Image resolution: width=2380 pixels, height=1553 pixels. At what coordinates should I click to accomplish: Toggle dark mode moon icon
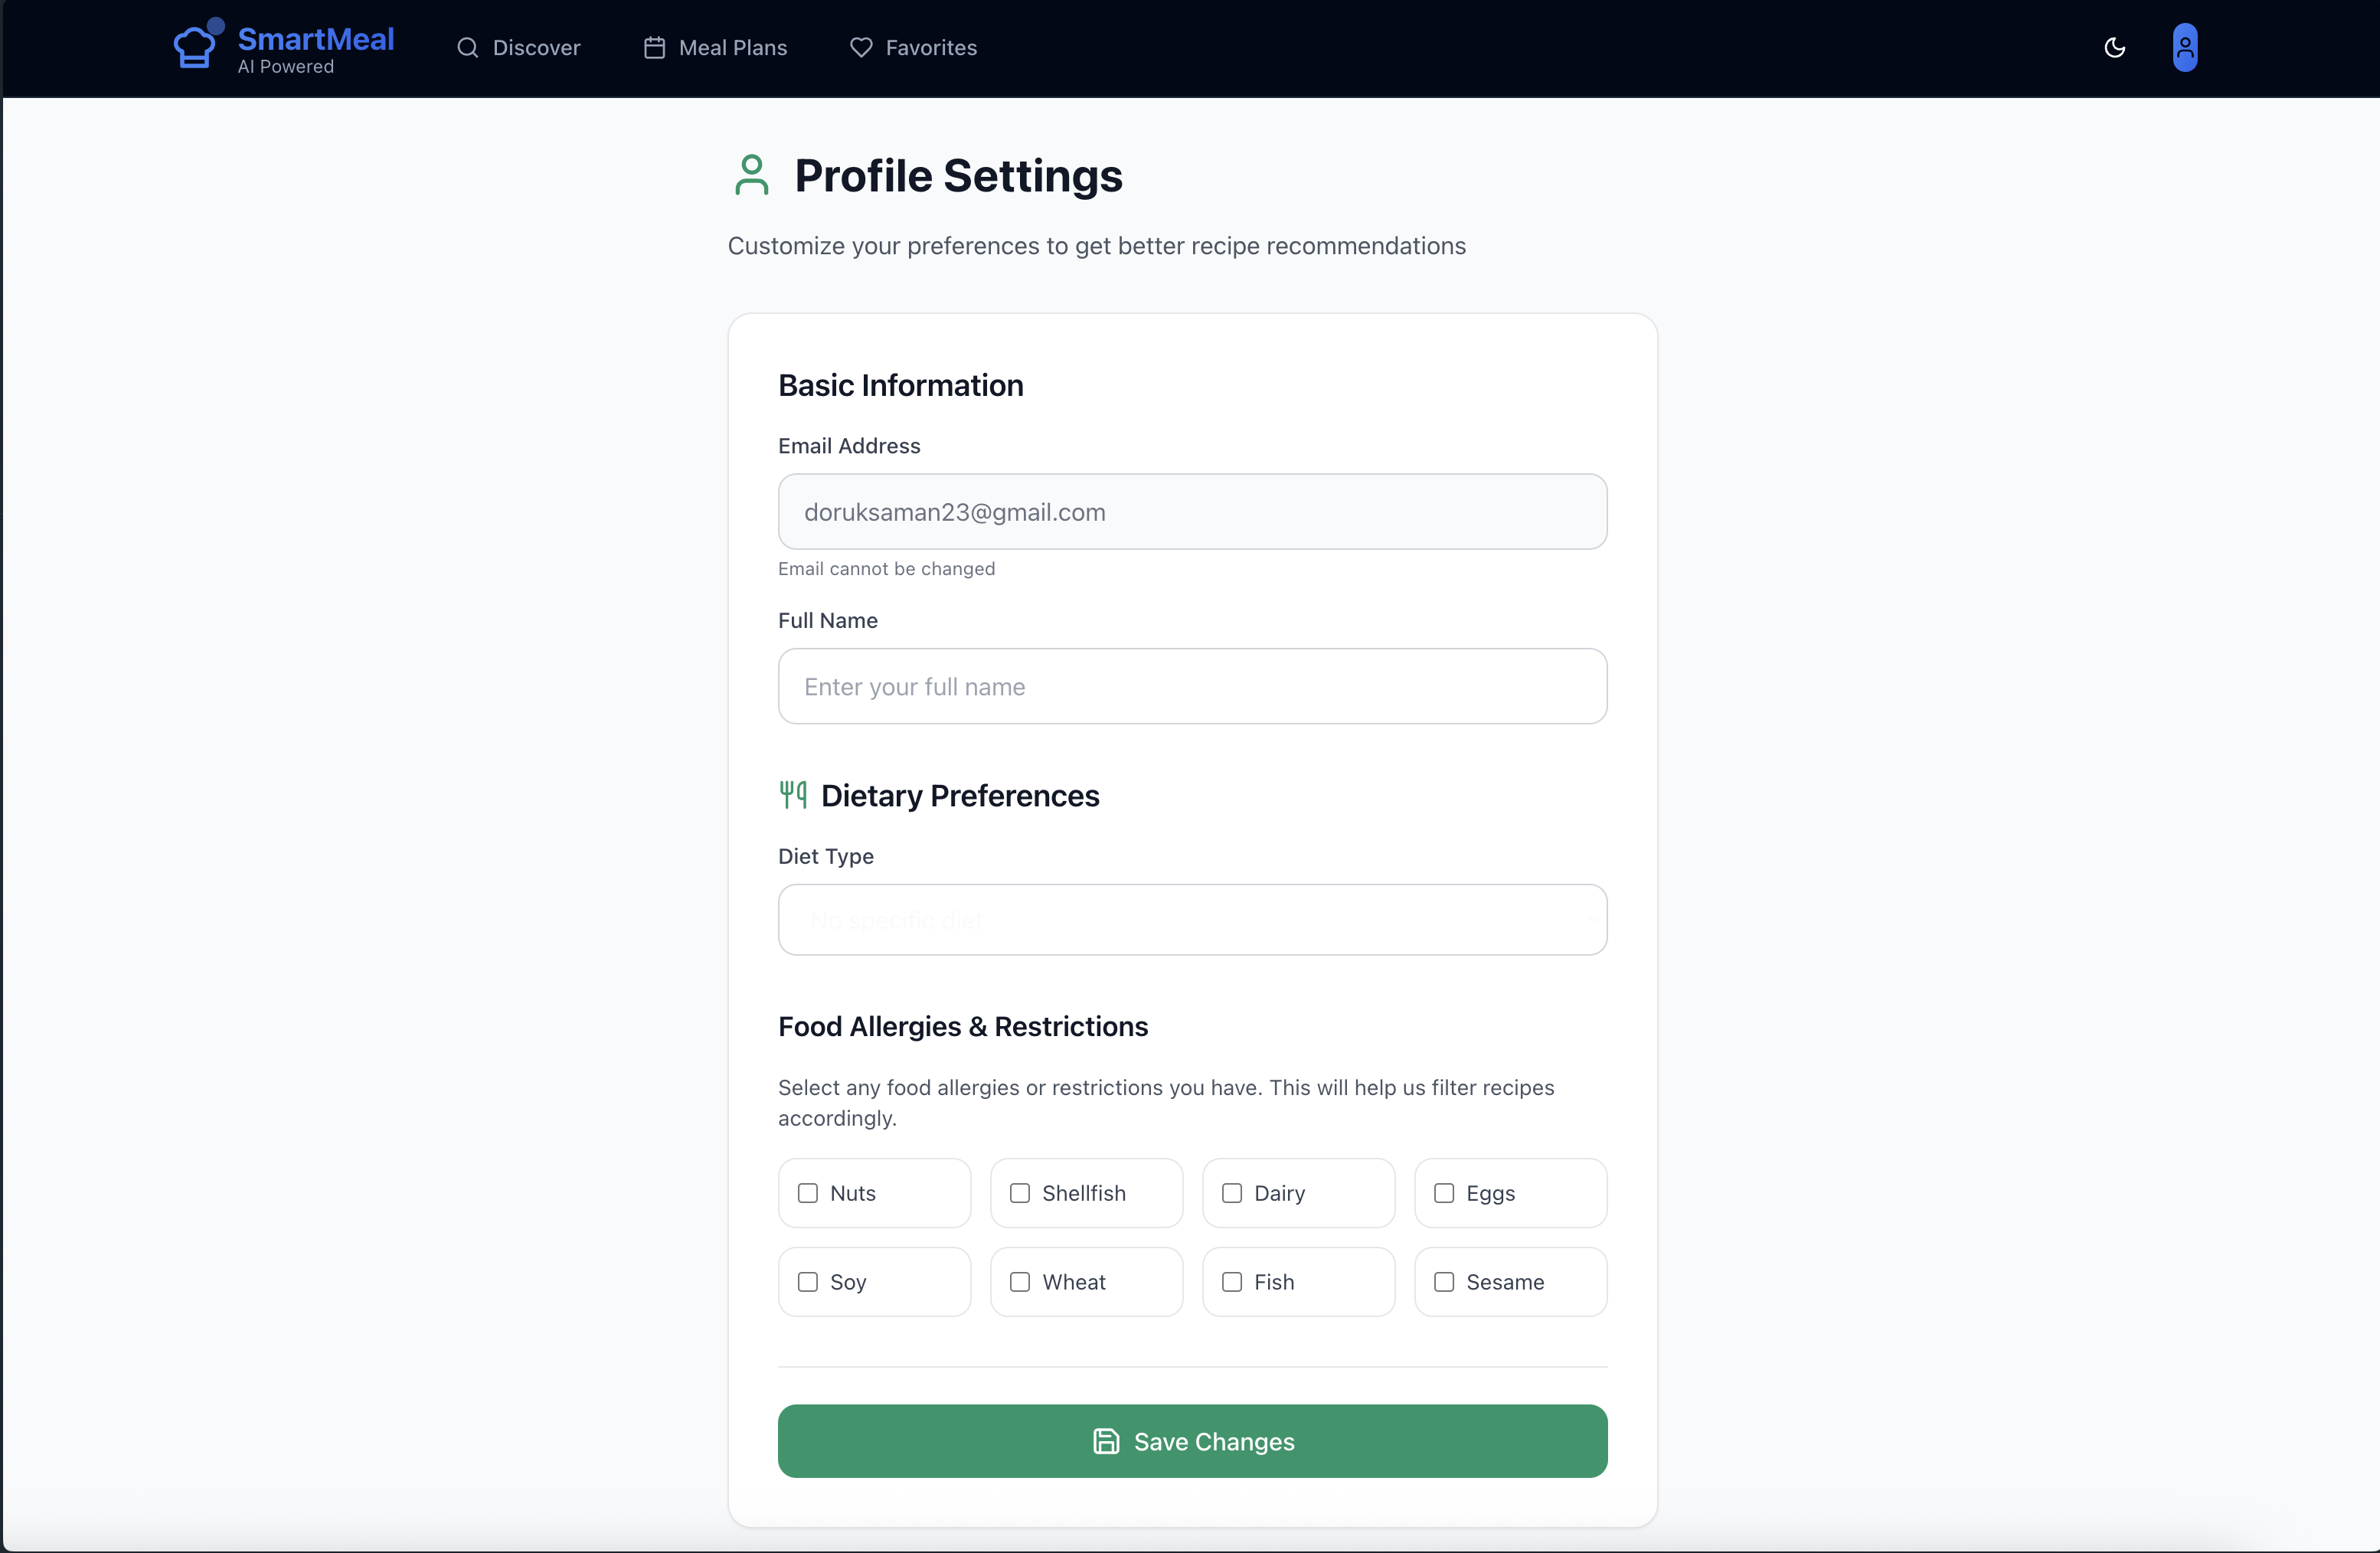pos(2114,47)
